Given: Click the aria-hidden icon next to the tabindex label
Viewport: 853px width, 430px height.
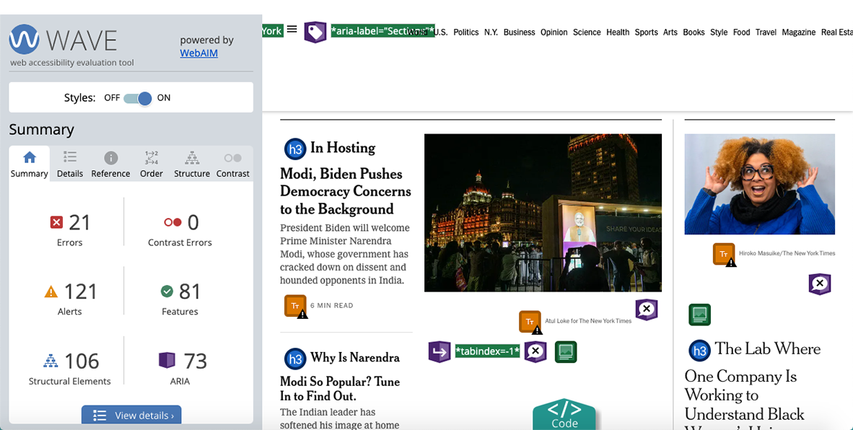Looking at the screenshot, I should coord(535,351).
